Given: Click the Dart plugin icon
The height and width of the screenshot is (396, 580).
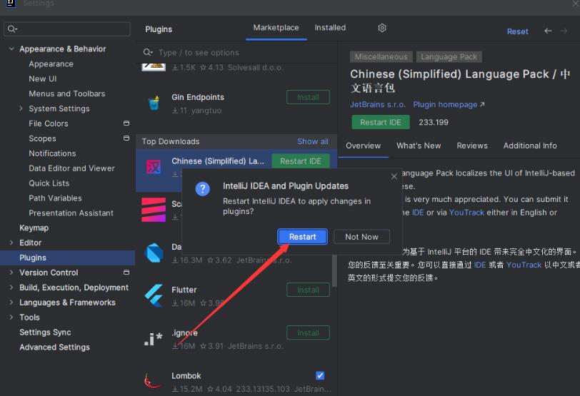Looking at the screenshot, I should pos(154,253).
